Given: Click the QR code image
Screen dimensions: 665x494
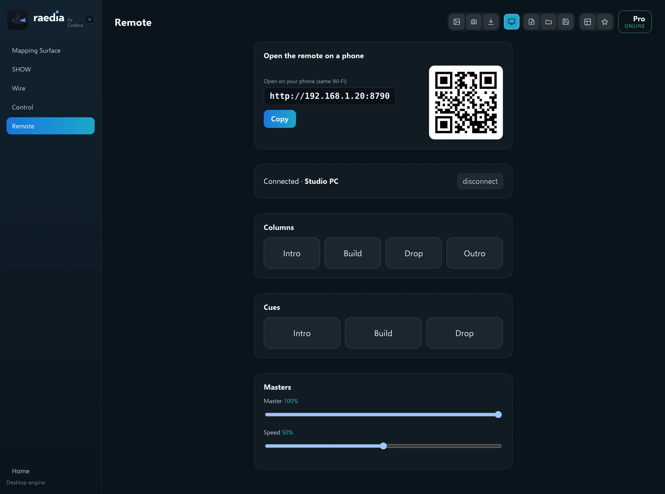Looking at the screenshot, I should tap(465, 102).
